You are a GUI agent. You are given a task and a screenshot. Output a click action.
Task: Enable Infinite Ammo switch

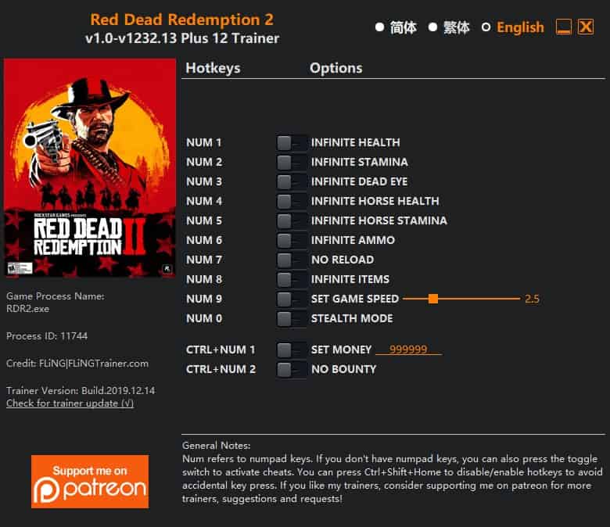coord(291,240)
